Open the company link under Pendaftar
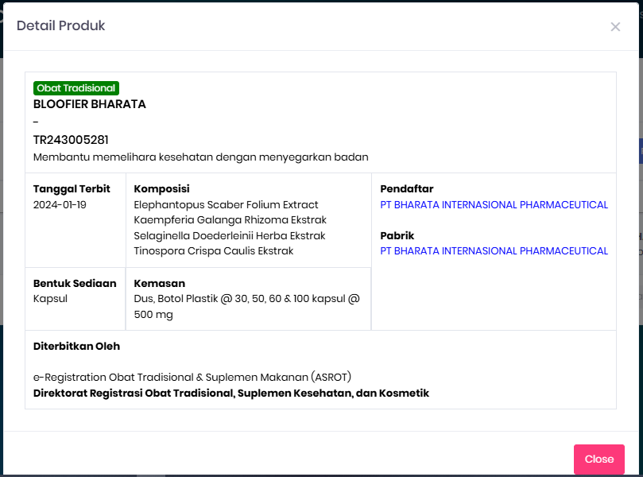Image resolution: width=643 pixels, height=477 pixels. tap(494, 205)
